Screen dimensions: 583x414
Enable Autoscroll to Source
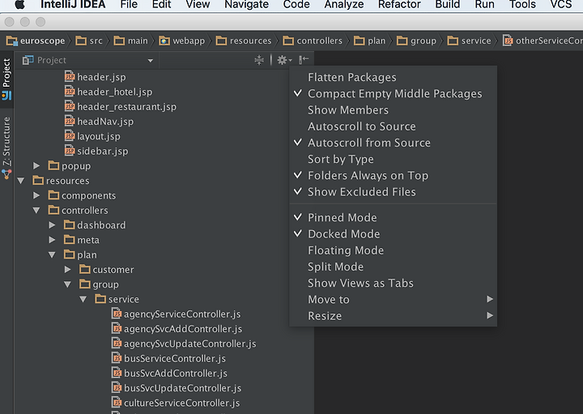point(393,126)
